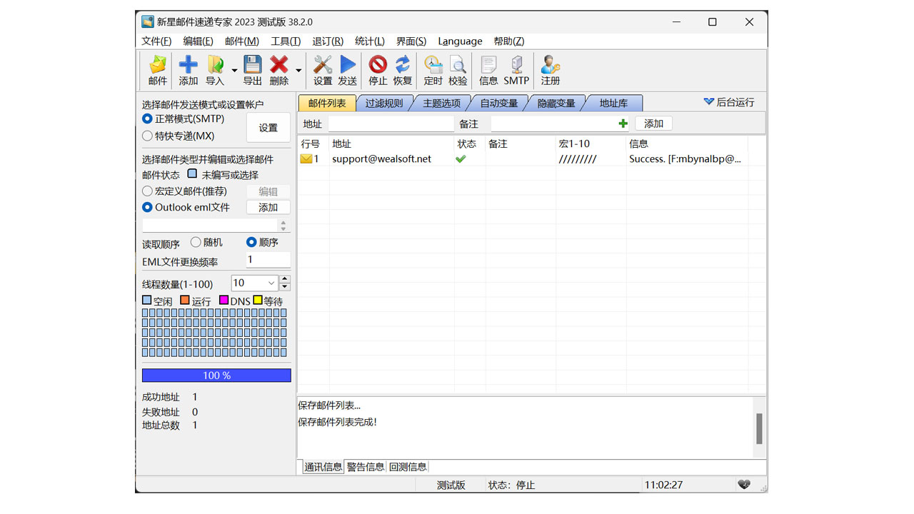
Task: Click the blue 100 % progress bar
Action: 216,376
